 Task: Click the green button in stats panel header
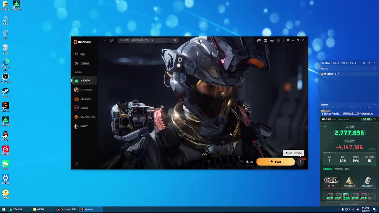[x=367, y=119]
